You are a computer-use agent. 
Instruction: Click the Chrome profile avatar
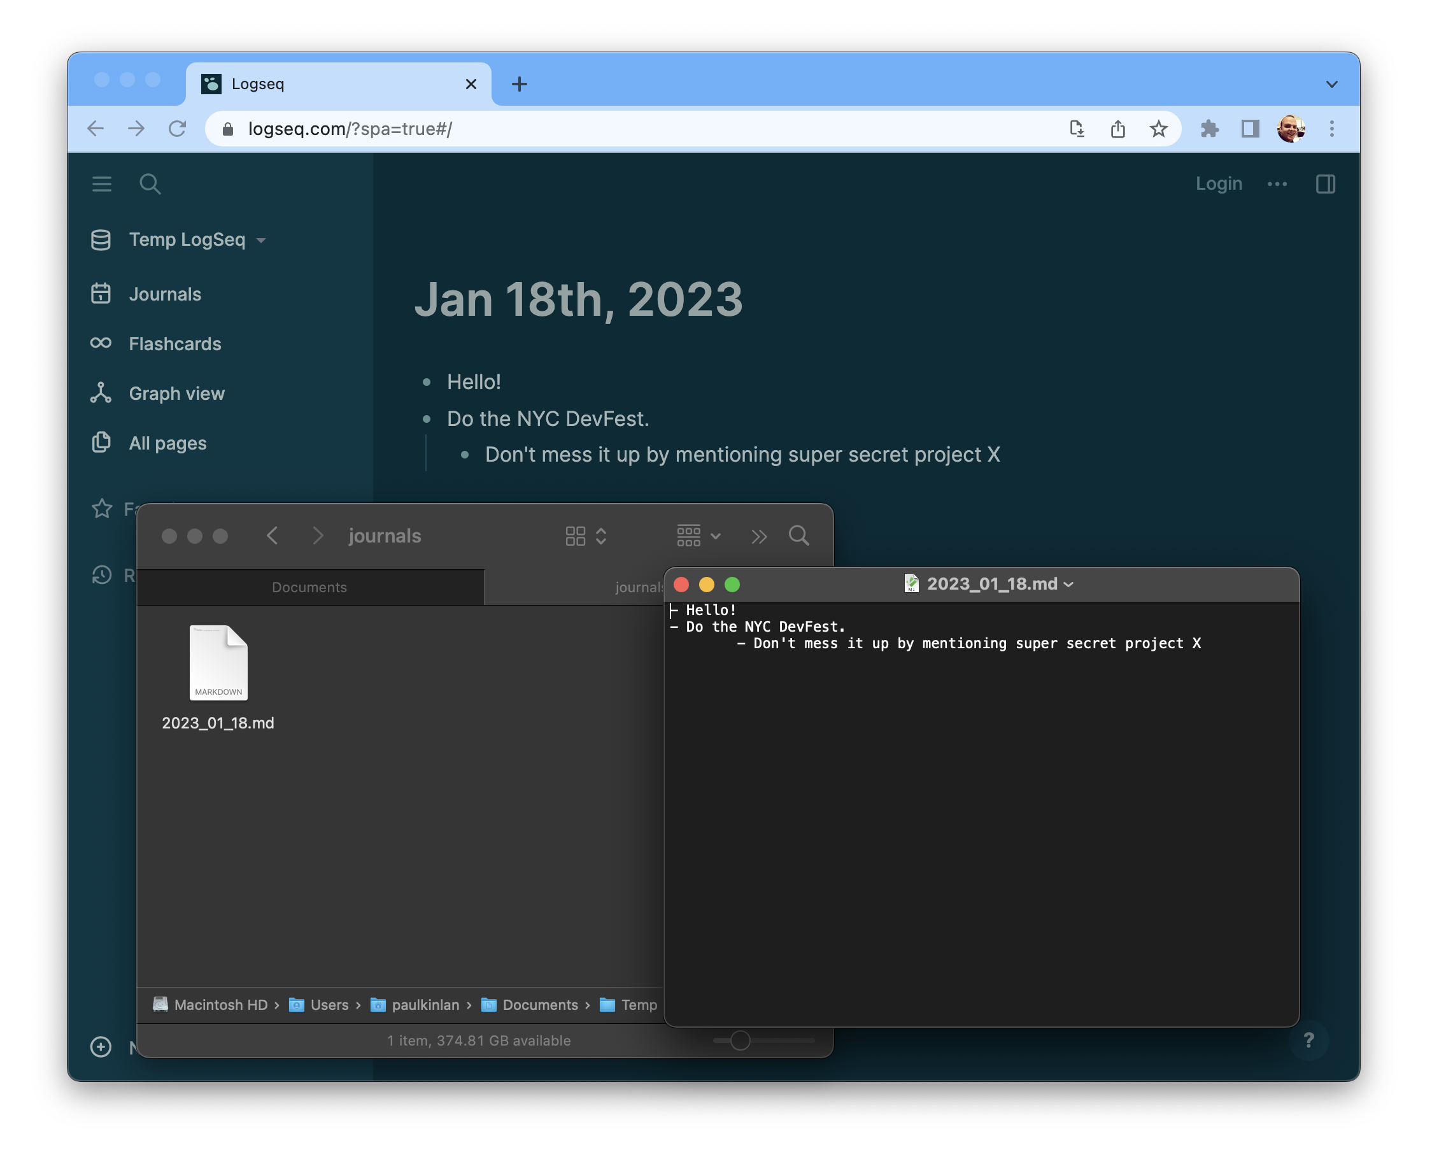1291,129
